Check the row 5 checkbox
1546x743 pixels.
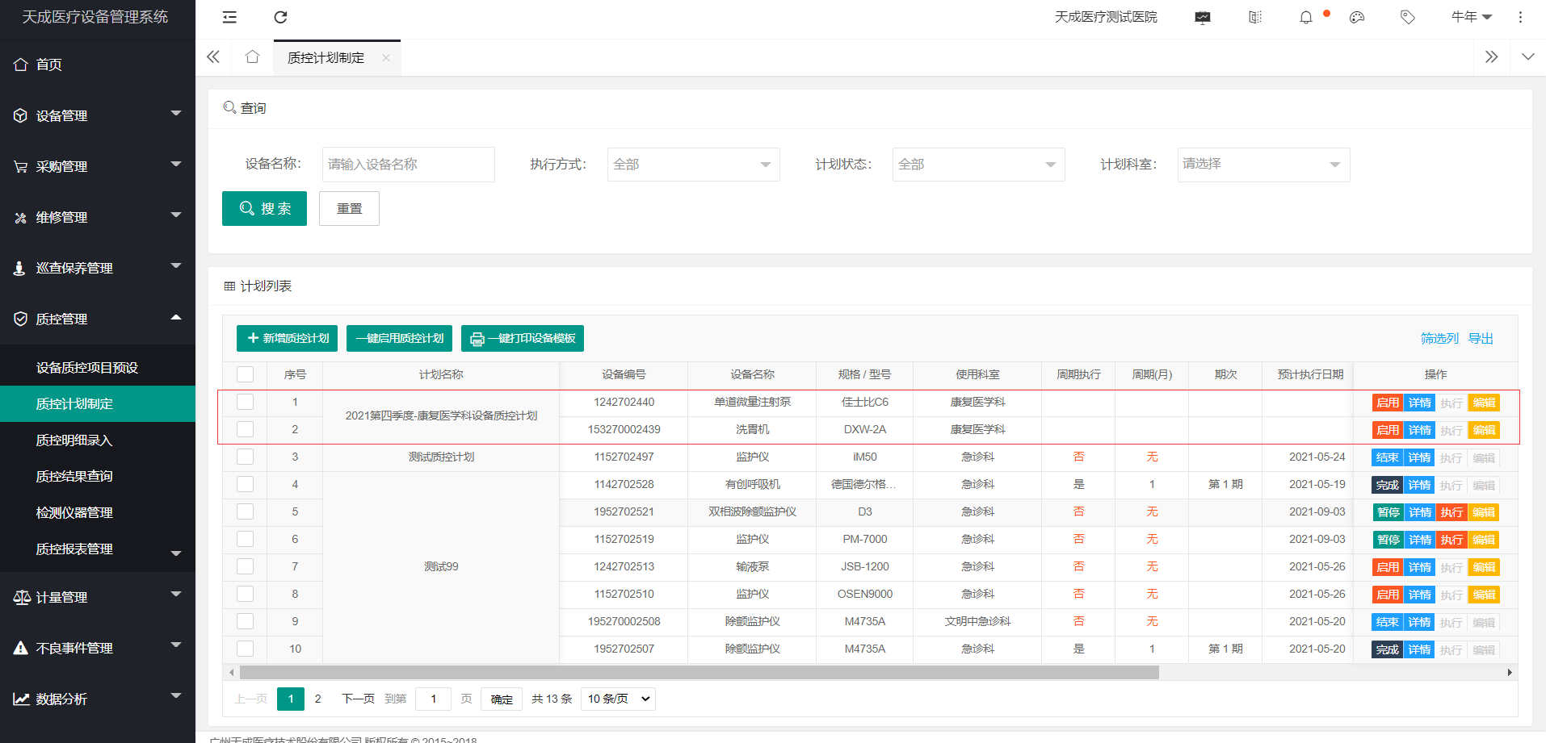[x=246, y=511]
